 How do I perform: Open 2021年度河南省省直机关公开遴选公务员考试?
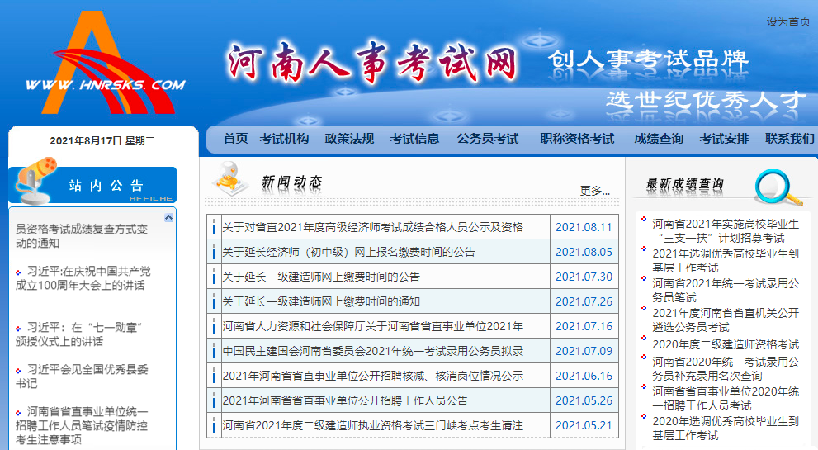[x=726, y=320]
